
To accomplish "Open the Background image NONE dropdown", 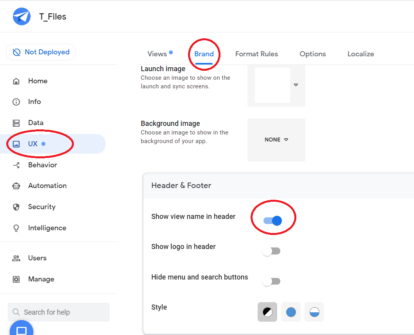I will (x=276, y=140).
